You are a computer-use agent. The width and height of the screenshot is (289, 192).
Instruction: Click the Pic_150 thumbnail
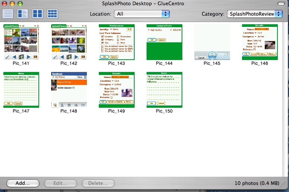pos(164,89)
